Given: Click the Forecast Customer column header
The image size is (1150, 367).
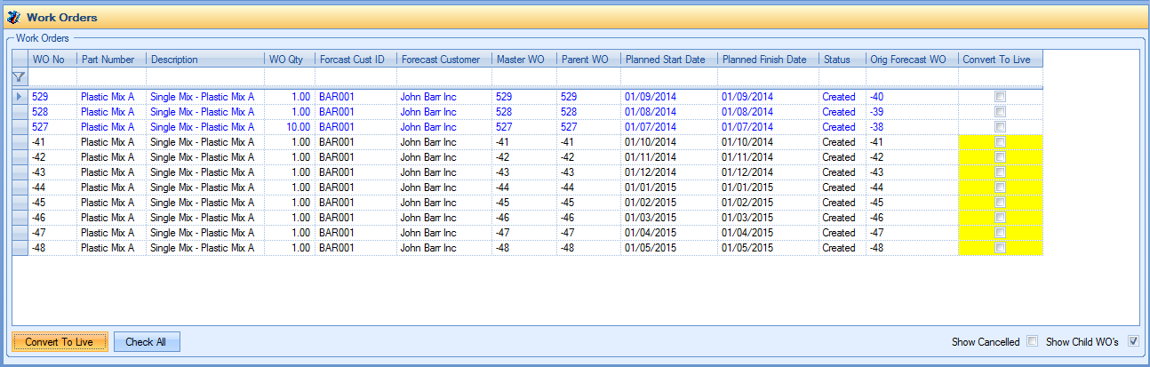Looking at the screenshot, I should pos(443,60).
